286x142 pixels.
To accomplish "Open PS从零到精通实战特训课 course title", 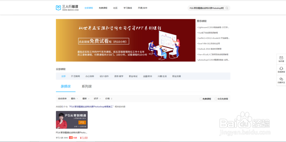I will pos(71,133).
